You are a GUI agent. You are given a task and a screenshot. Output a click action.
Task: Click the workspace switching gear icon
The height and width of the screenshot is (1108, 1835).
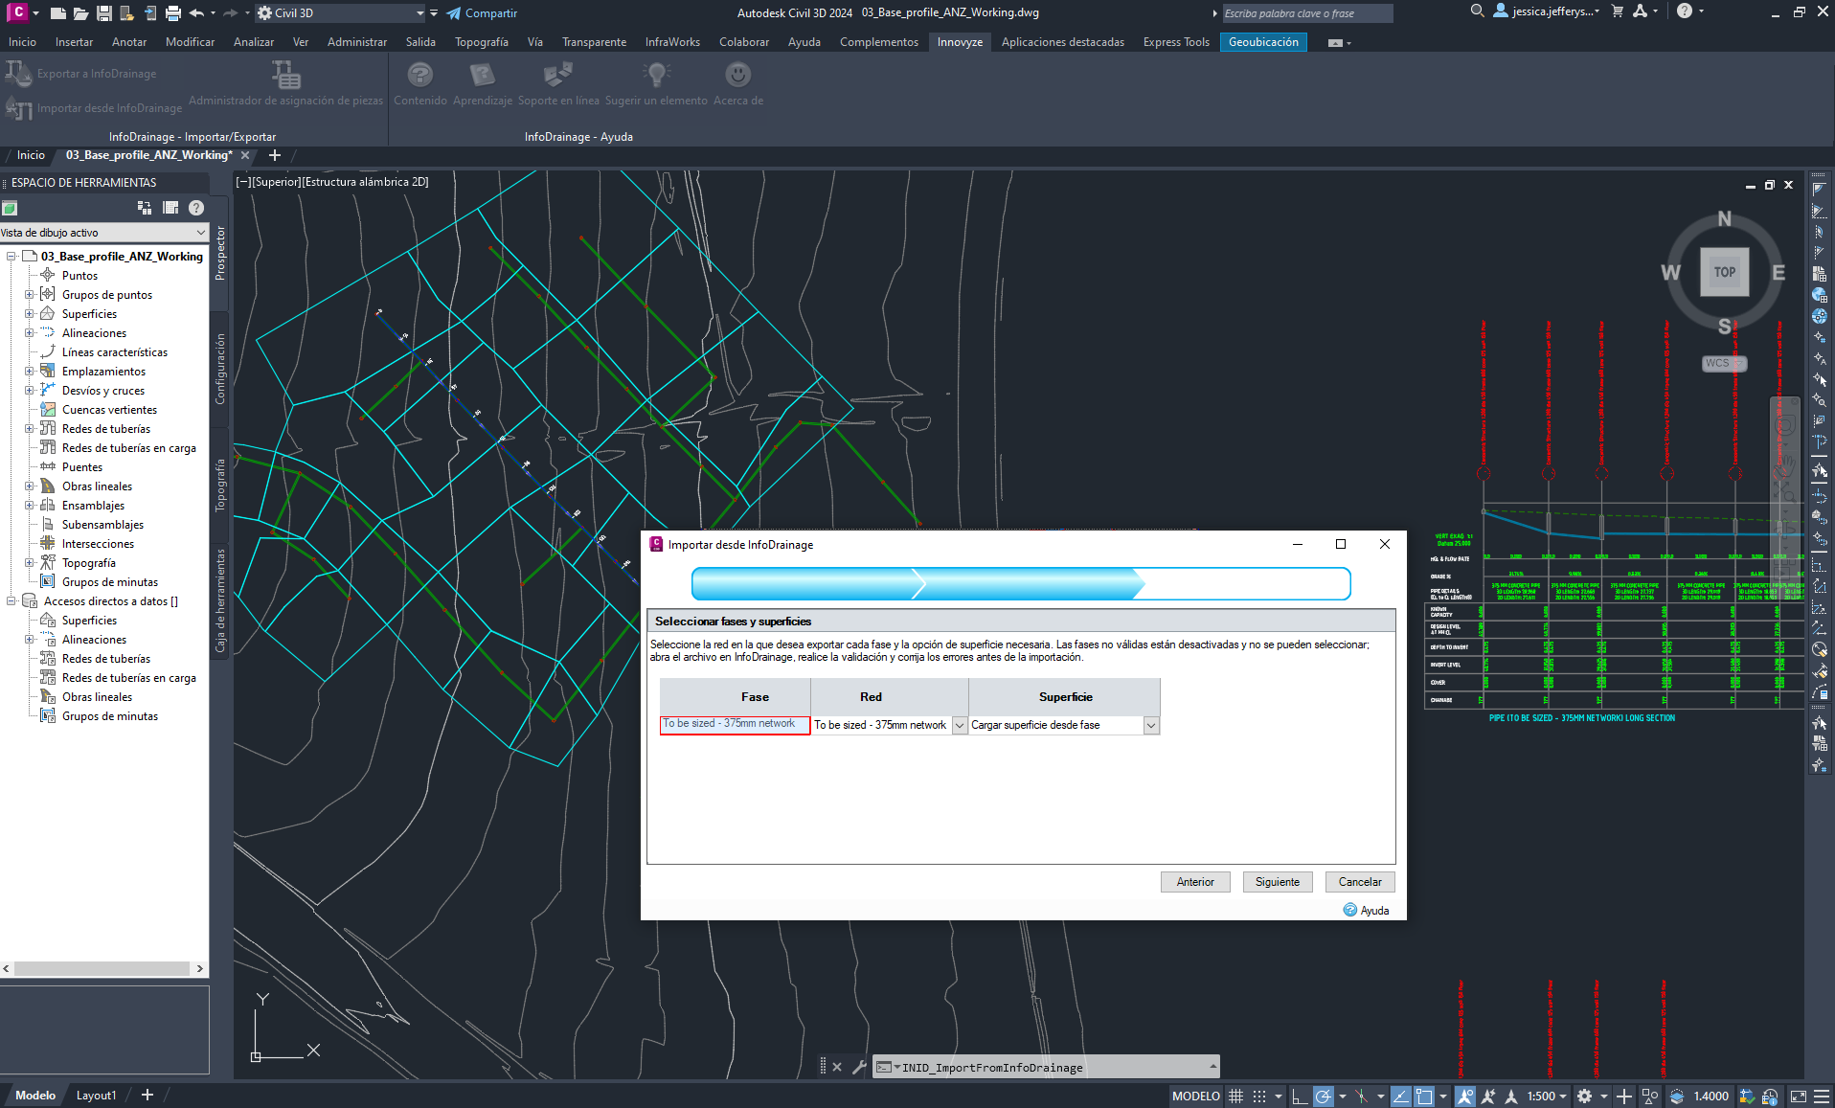point(1585,1097)
